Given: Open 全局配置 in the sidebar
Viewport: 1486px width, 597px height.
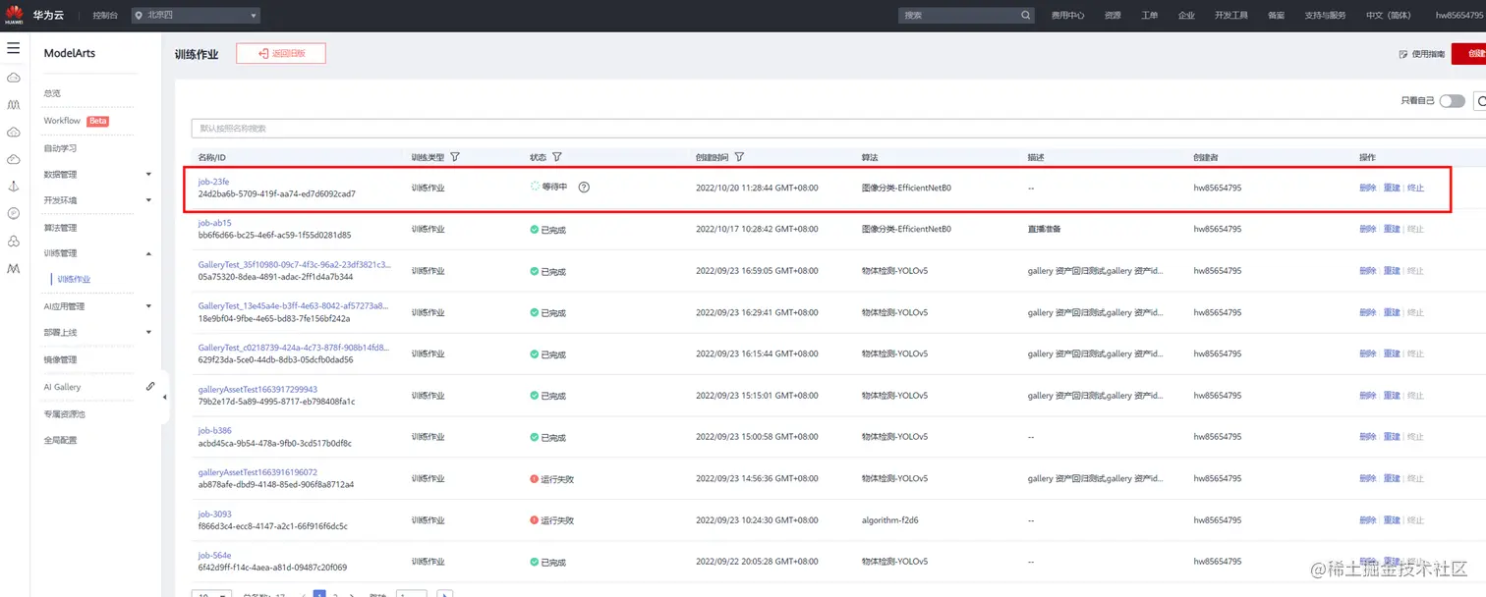Looking at the screenshot, I should tap(60, 440).
